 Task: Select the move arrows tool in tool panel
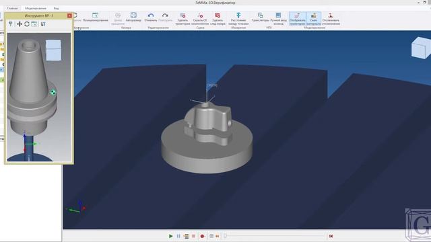(x=20, y=24)
